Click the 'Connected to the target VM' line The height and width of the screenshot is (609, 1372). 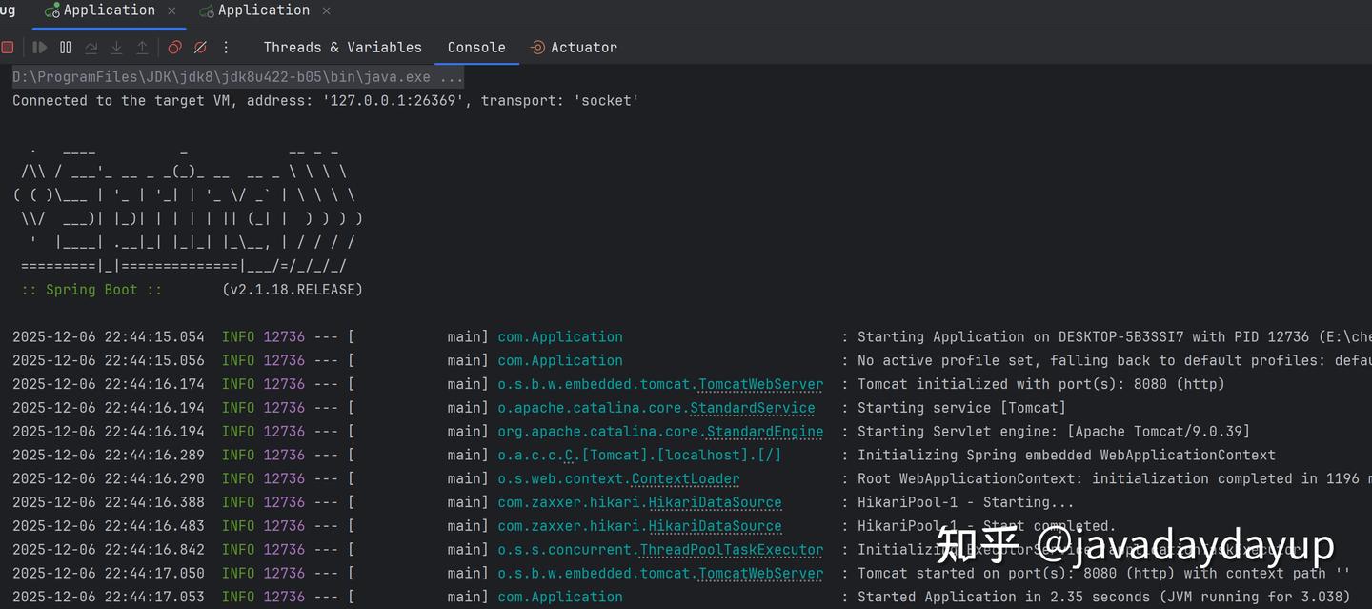pos(326,100)
